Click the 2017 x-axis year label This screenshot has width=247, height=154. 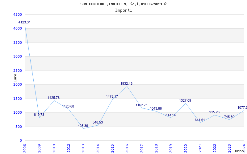coord(142,148)
